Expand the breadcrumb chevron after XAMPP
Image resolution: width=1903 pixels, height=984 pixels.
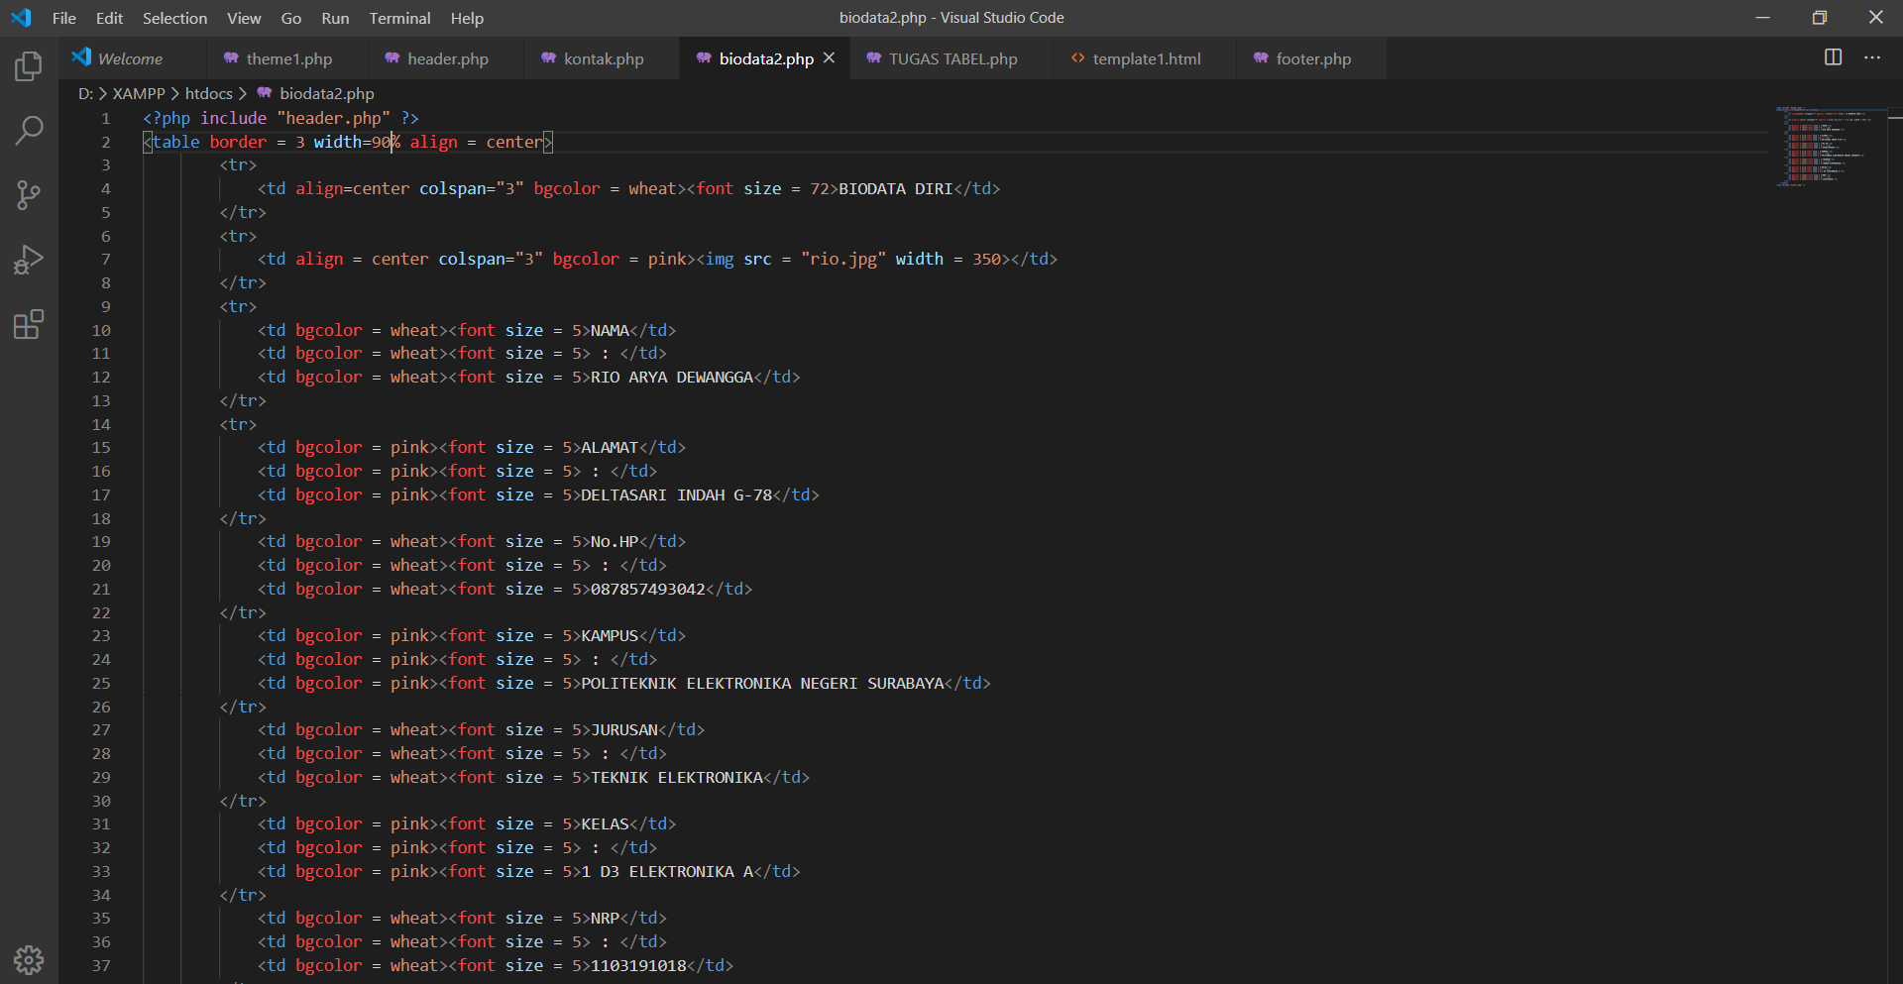(175, 93)
